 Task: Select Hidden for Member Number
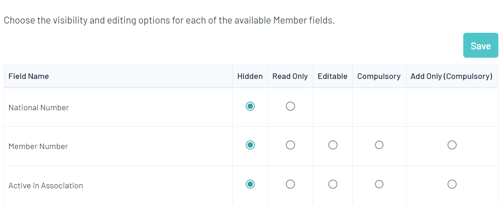250,145
